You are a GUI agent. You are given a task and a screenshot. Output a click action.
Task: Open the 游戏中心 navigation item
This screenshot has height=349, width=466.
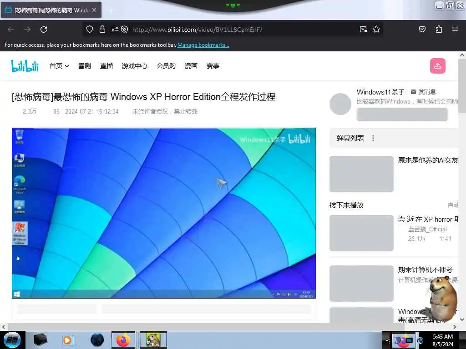coord(135,66)
